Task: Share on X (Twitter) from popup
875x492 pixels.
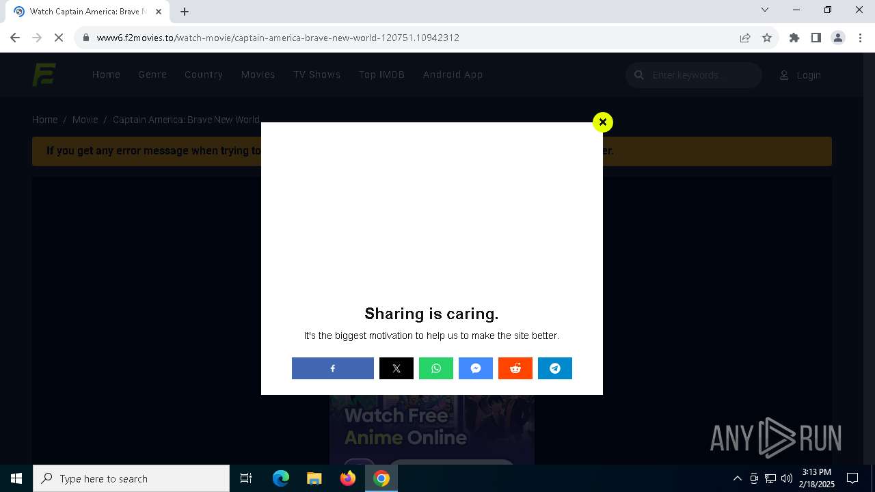Action: pos(396,368)
